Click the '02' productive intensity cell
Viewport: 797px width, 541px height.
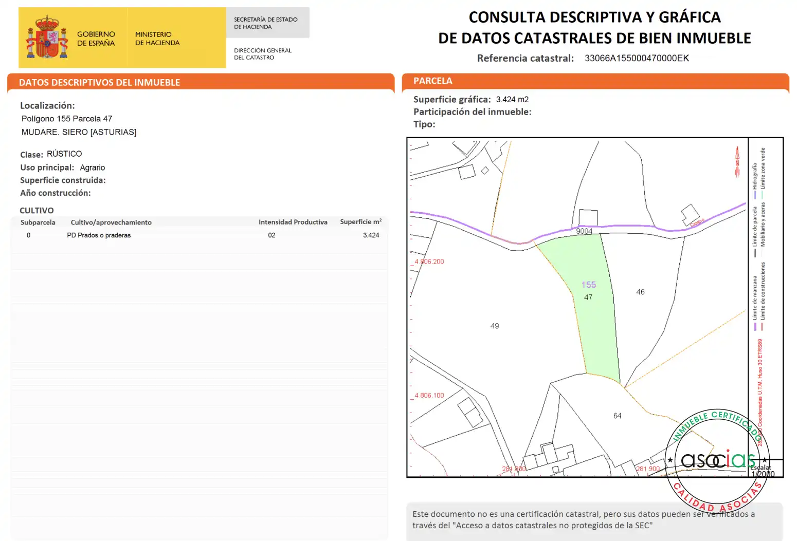(271, 235)
